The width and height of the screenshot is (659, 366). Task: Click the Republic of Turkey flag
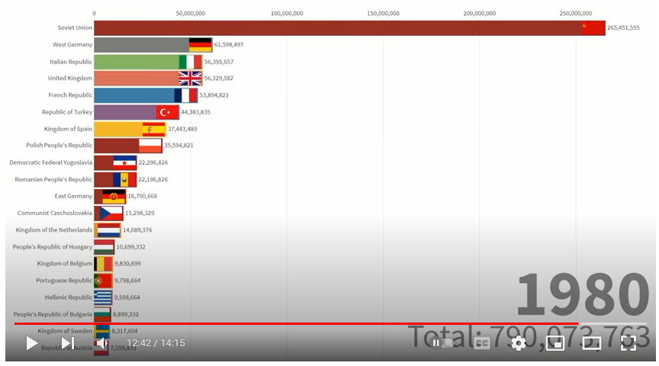pyautogui.click(x=167, y=112)
